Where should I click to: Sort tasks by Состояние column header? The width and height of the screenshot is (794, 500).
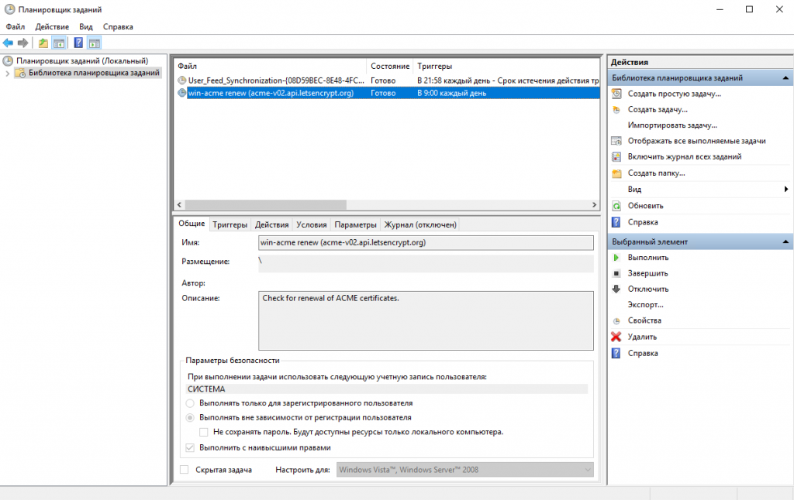pyautogui.click(x=390, y=67)
